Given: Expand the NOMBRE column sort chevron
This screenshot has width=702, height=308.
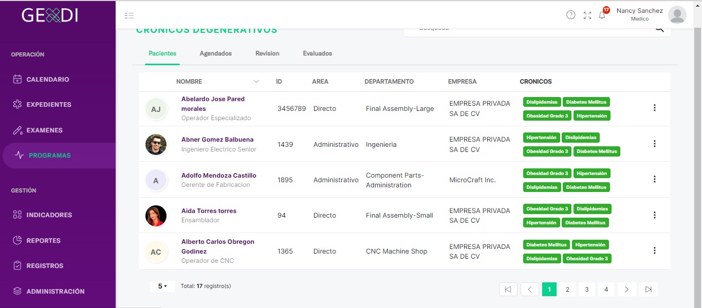Looking at the screenshot, I should pos(256,82).
